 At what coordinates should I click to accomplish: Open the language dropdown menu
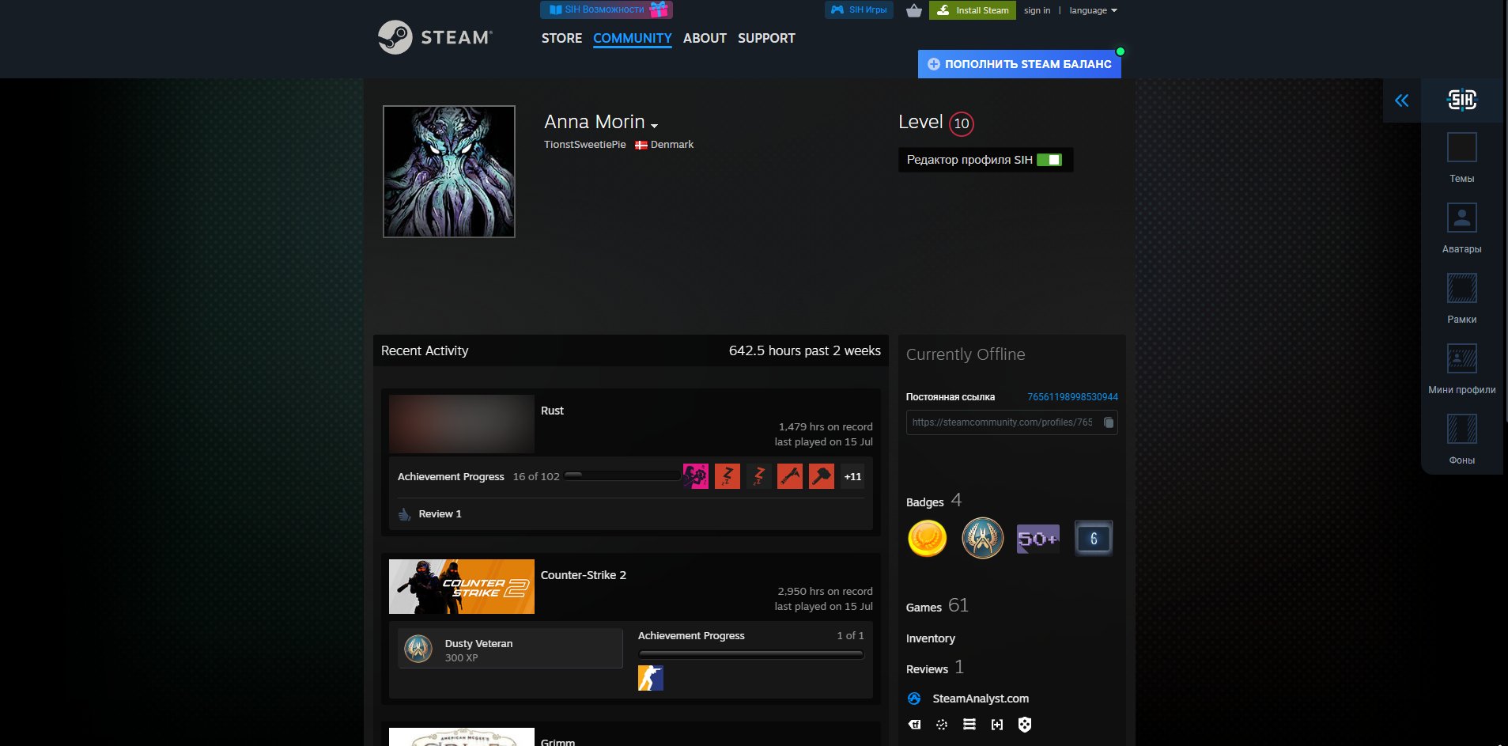(1093, 10)
